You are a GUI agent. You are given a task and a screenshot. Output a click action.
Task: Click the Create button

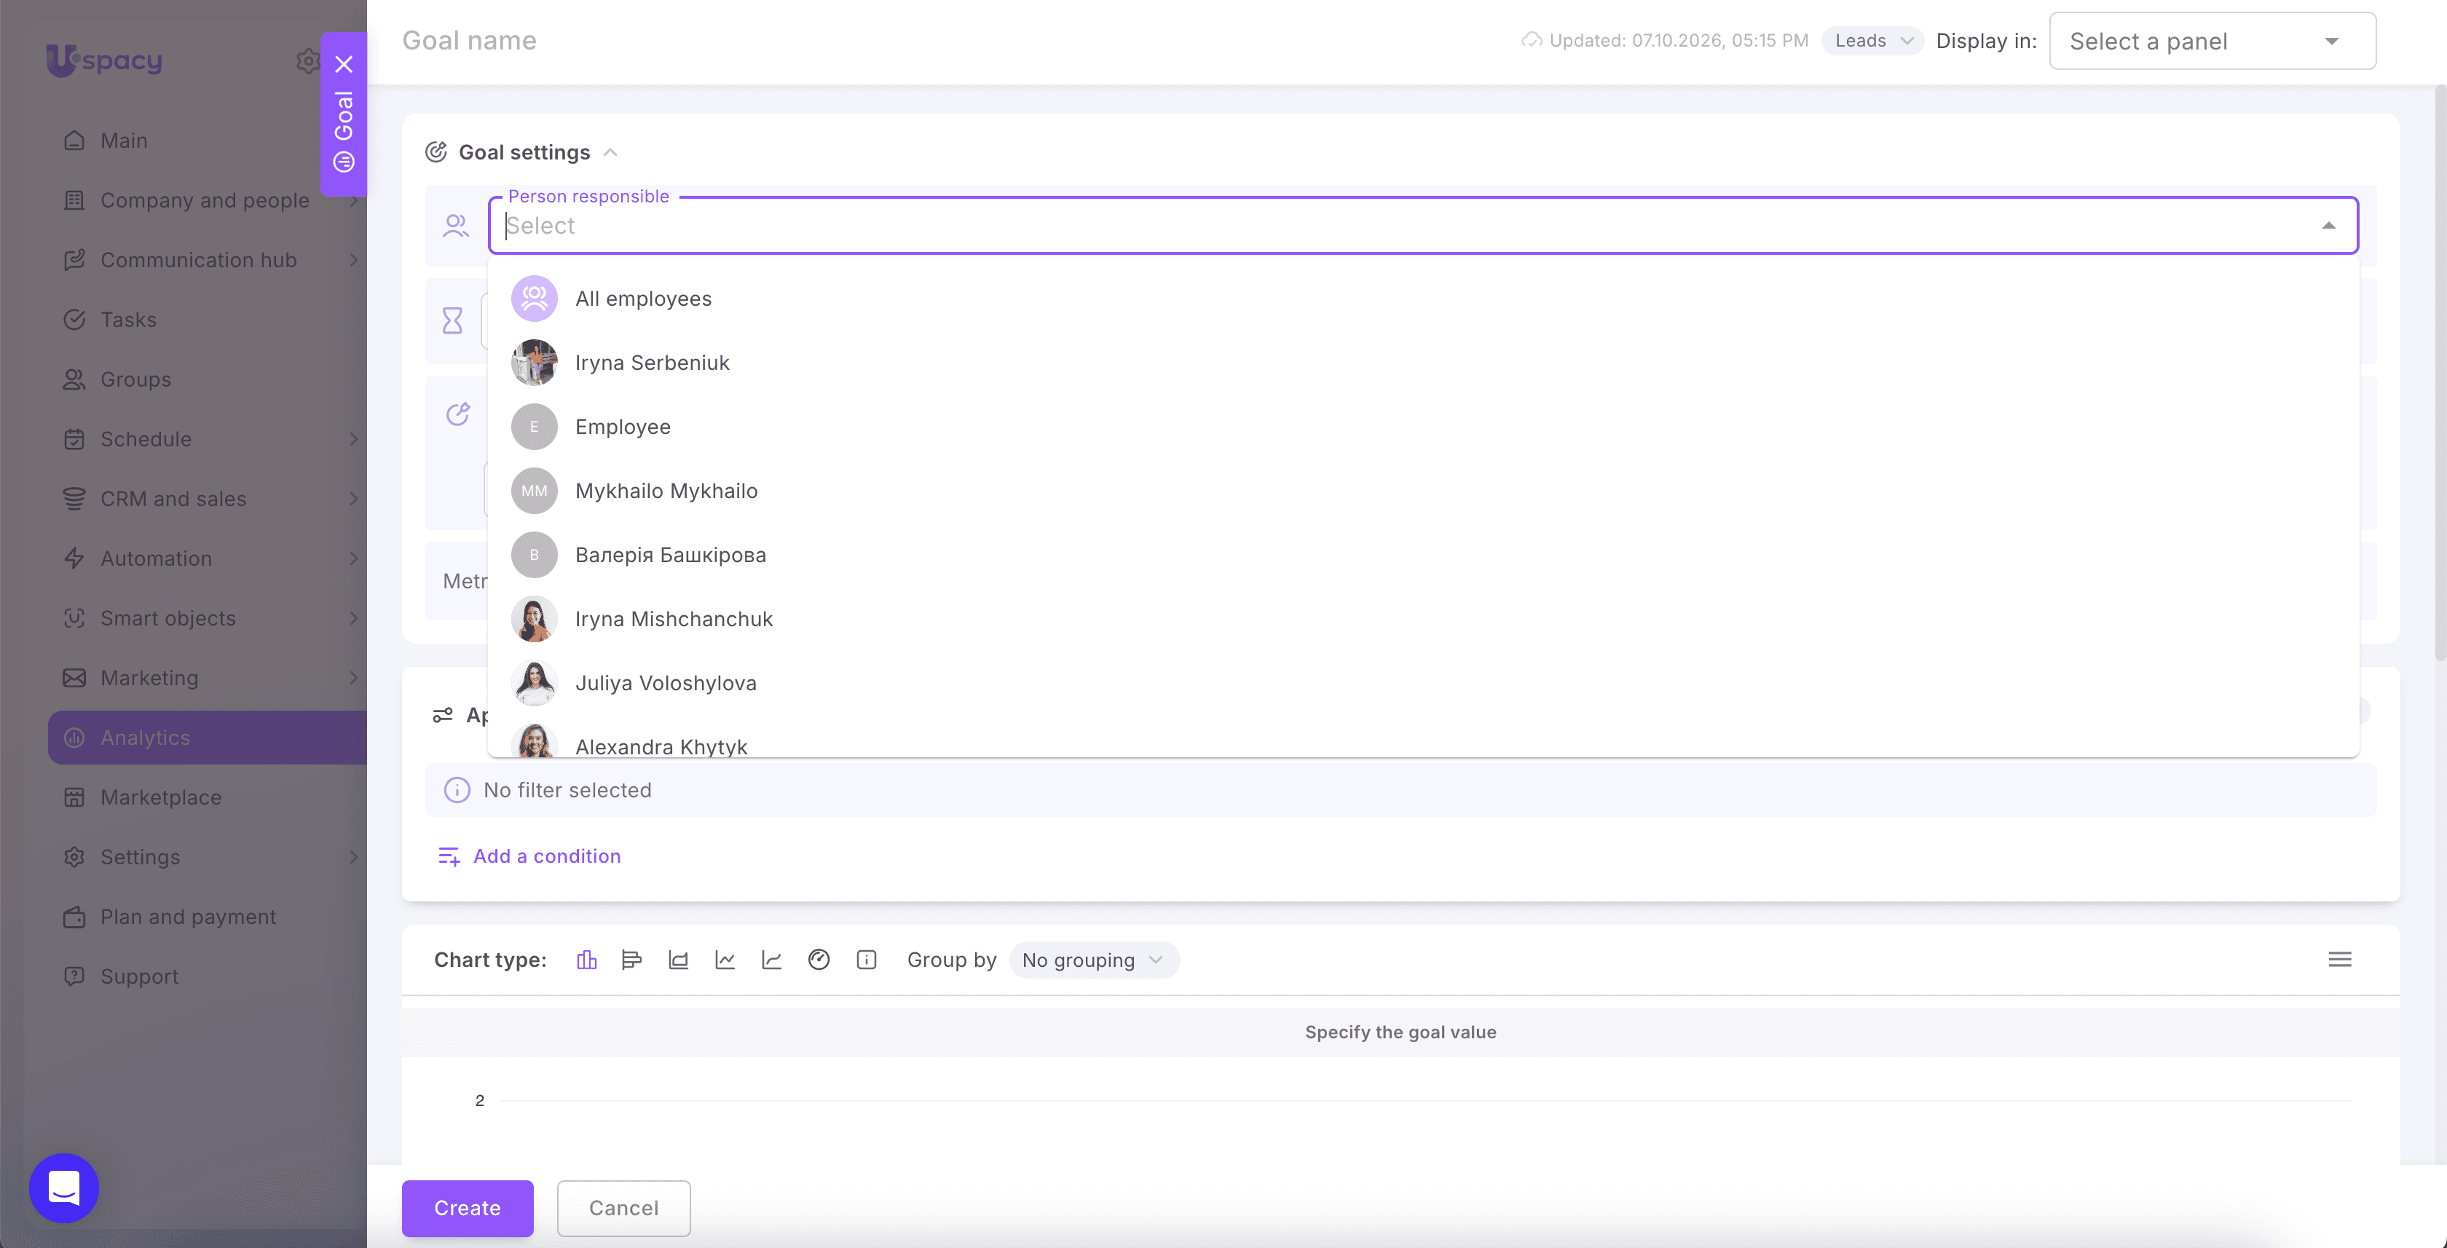(x=468, y=1207)
